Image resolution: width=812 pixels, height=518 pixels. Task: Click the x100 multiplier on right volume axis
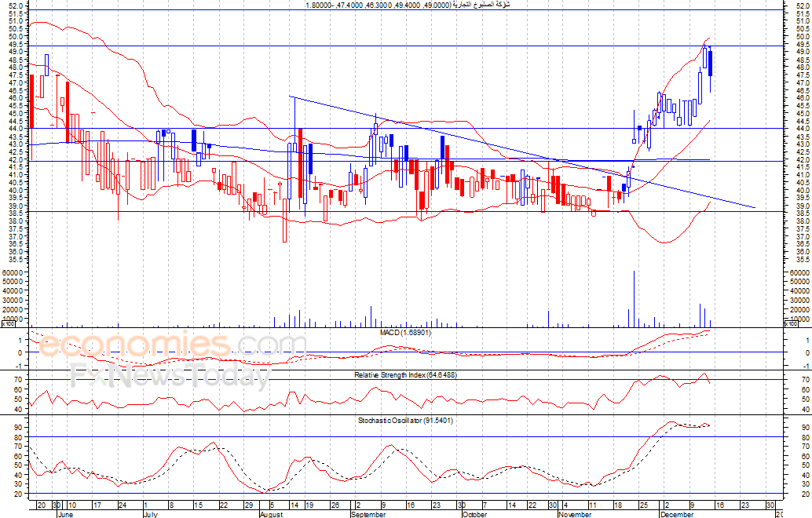[791, 324]
